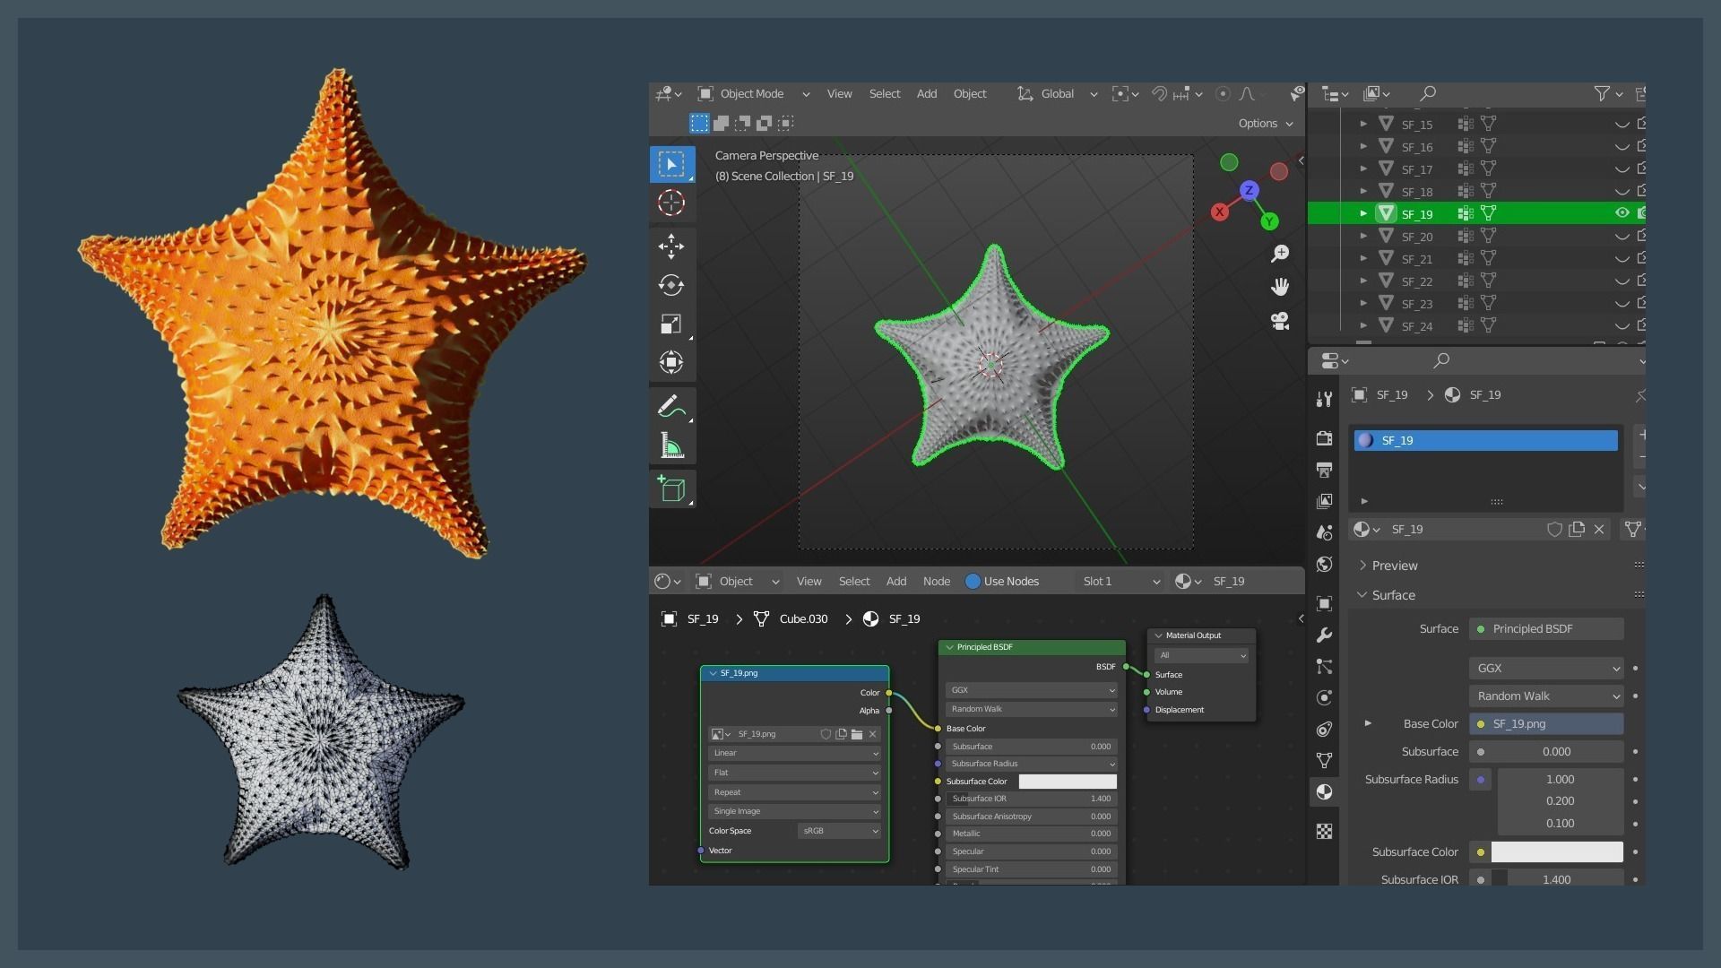Open the Material Properties tab
Screen dimensions: 1721x968
coord(1324,791)
